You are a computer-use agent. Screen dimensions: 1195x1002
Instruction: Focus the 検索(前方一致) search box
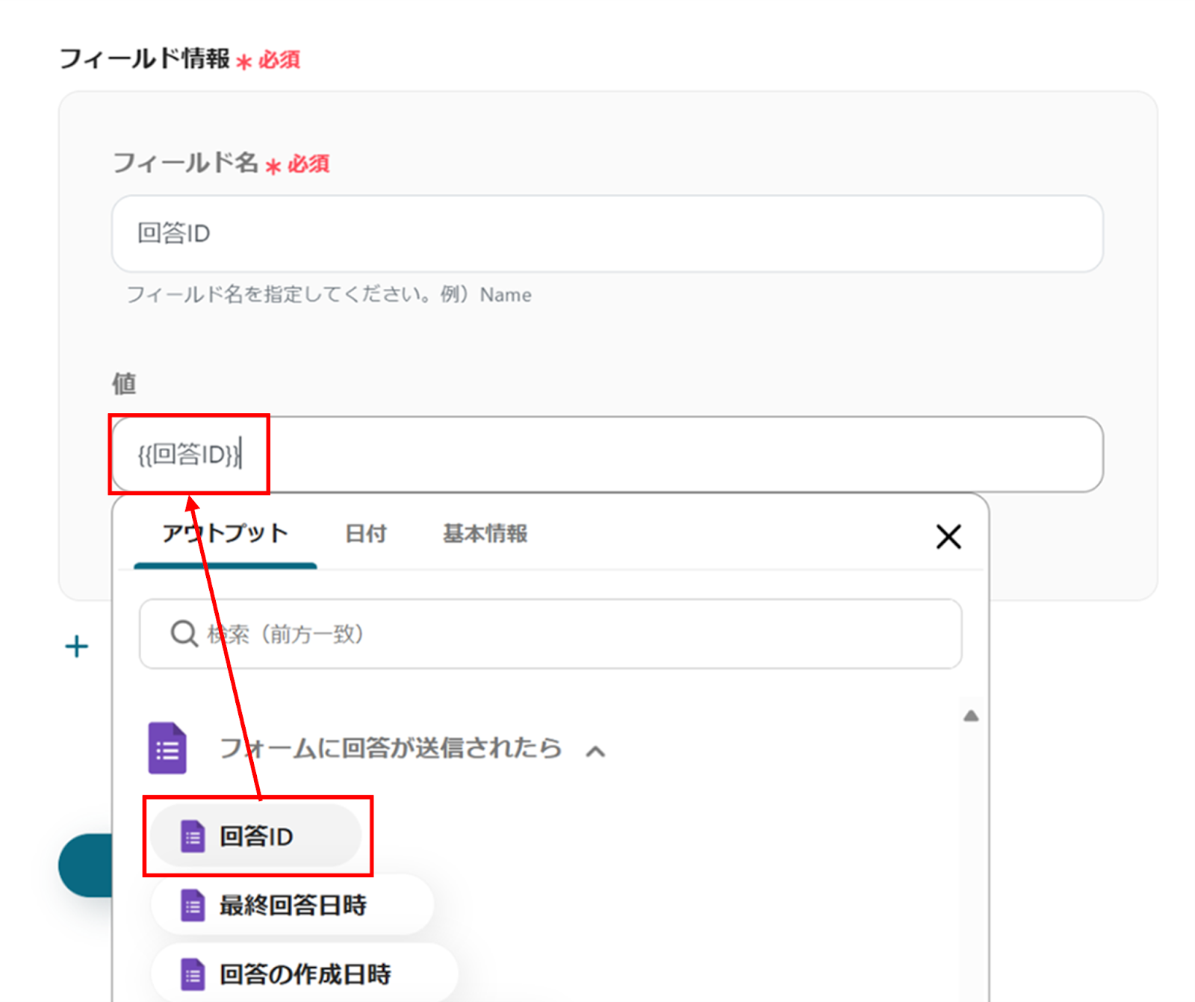click(x=550, y=634)
